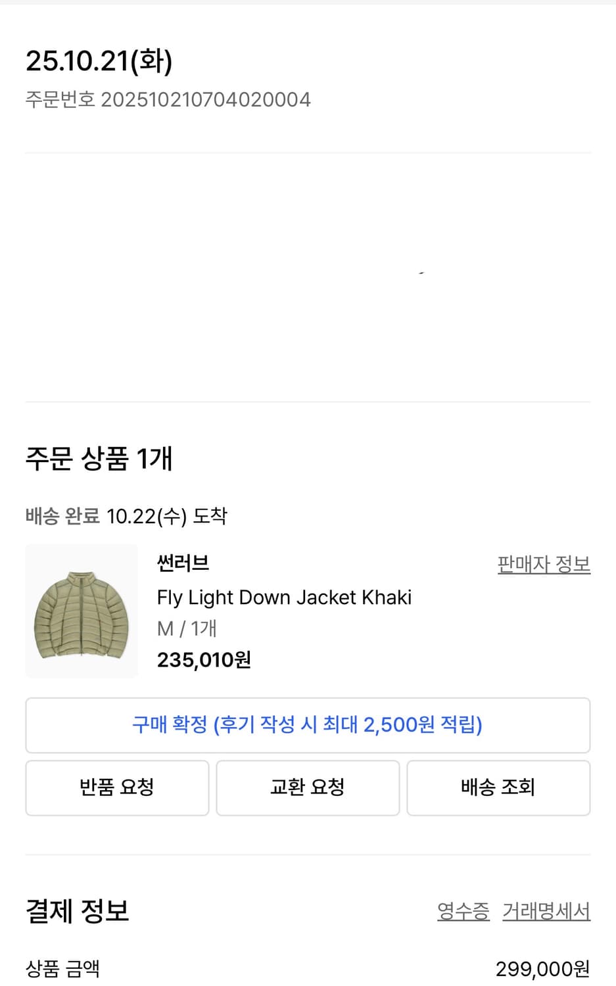Click the 주문 상품 1개 section heading
This screenshot has height=986, width=616.
[x=99, y=458]
